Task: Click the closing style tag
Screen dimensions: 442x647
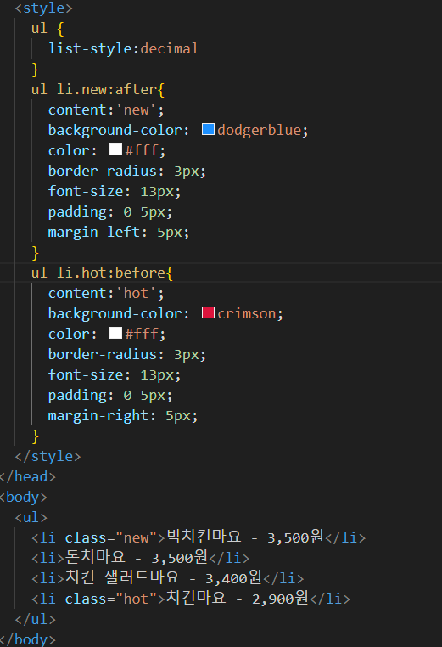Action: (48, 456)
